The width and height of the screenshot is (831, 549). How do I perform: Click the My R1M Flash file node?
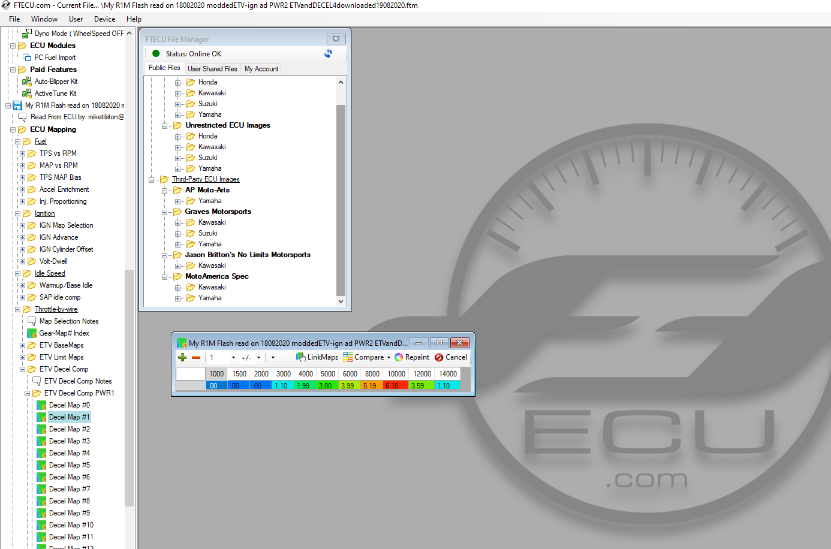tap(74, 105)
